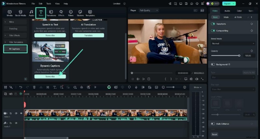Switch to the Color tab
The width and height of the screenshot is (260, 139).
[x=239, y=11]
